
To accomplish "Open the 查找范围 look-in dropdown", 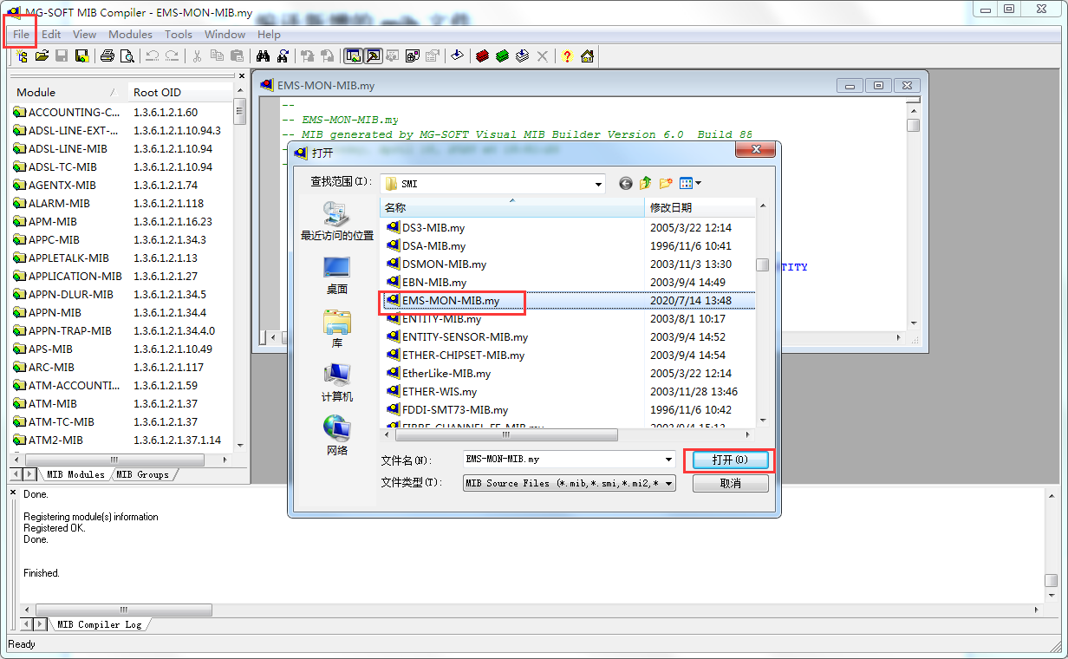I will click(x=597, y=183).
